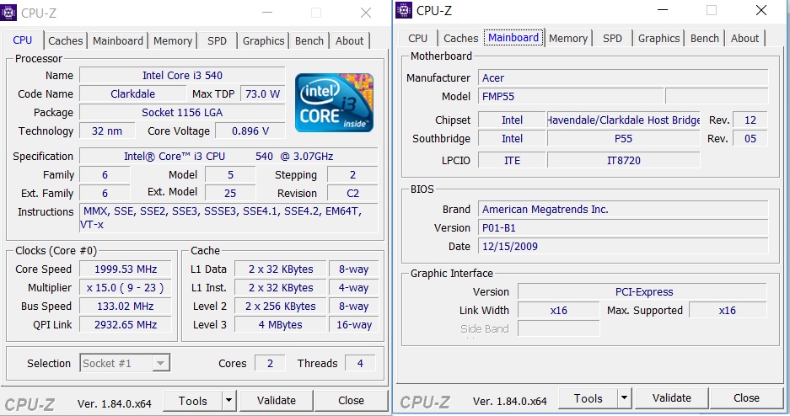The height and width of the screenshot is (416, 790).
Task: Open Memory tab in the right window
Action: 568,38
